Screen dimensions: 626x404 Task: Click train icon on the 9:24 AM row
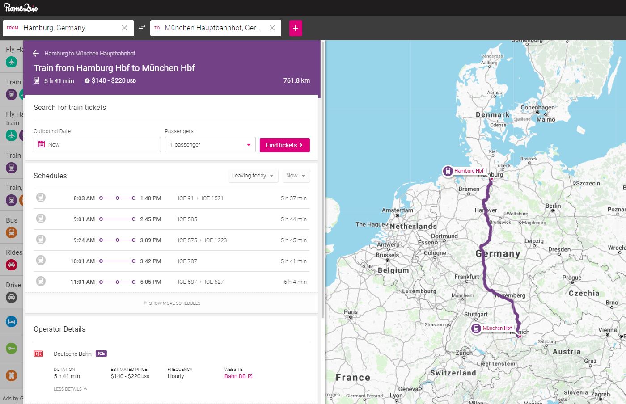click(x=41, y=239)
